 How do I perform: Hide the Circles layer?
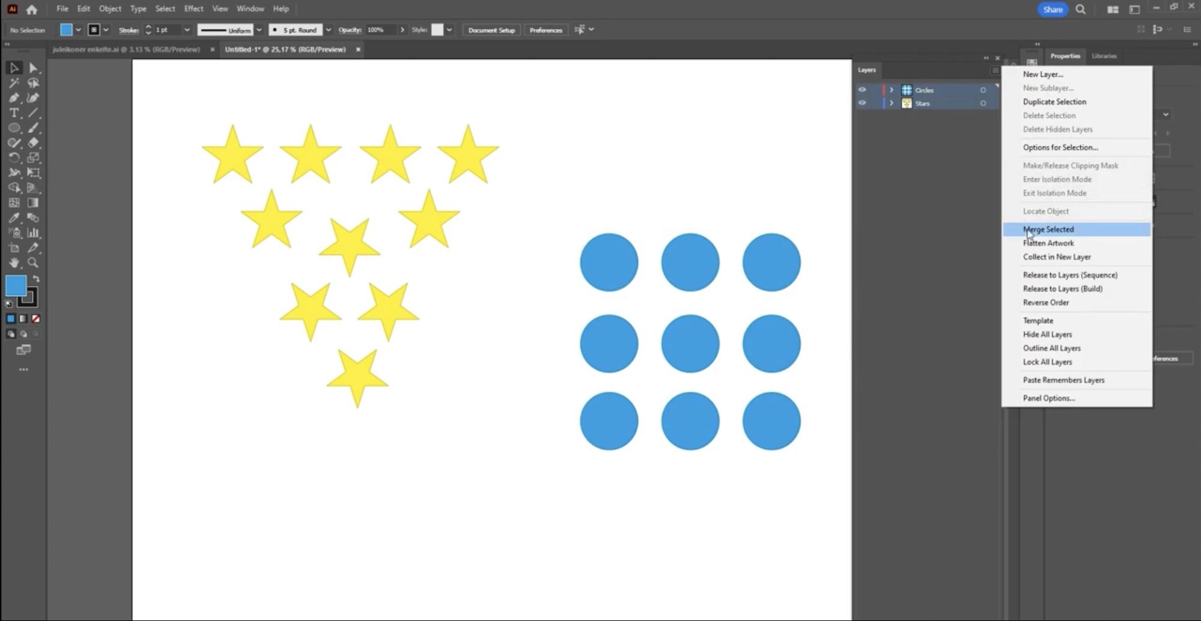(x=863, y=89)
